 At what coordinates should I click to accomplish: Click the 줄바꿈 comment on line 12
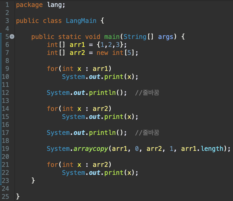pyautogui.click(x=147, y=93)
